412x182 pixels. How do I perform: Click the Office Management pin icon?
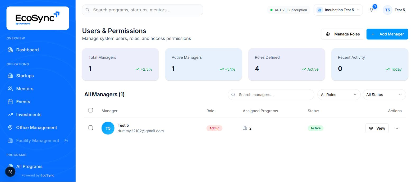pos(10,128)
